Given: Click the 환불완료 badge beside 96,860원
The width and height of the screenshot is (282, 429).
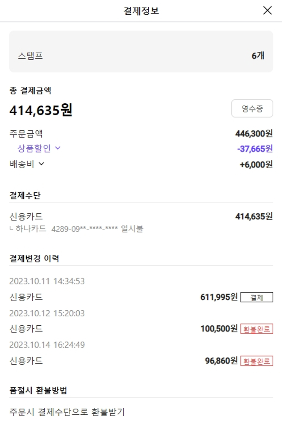Looking at the screenshot, I should 257,361.
